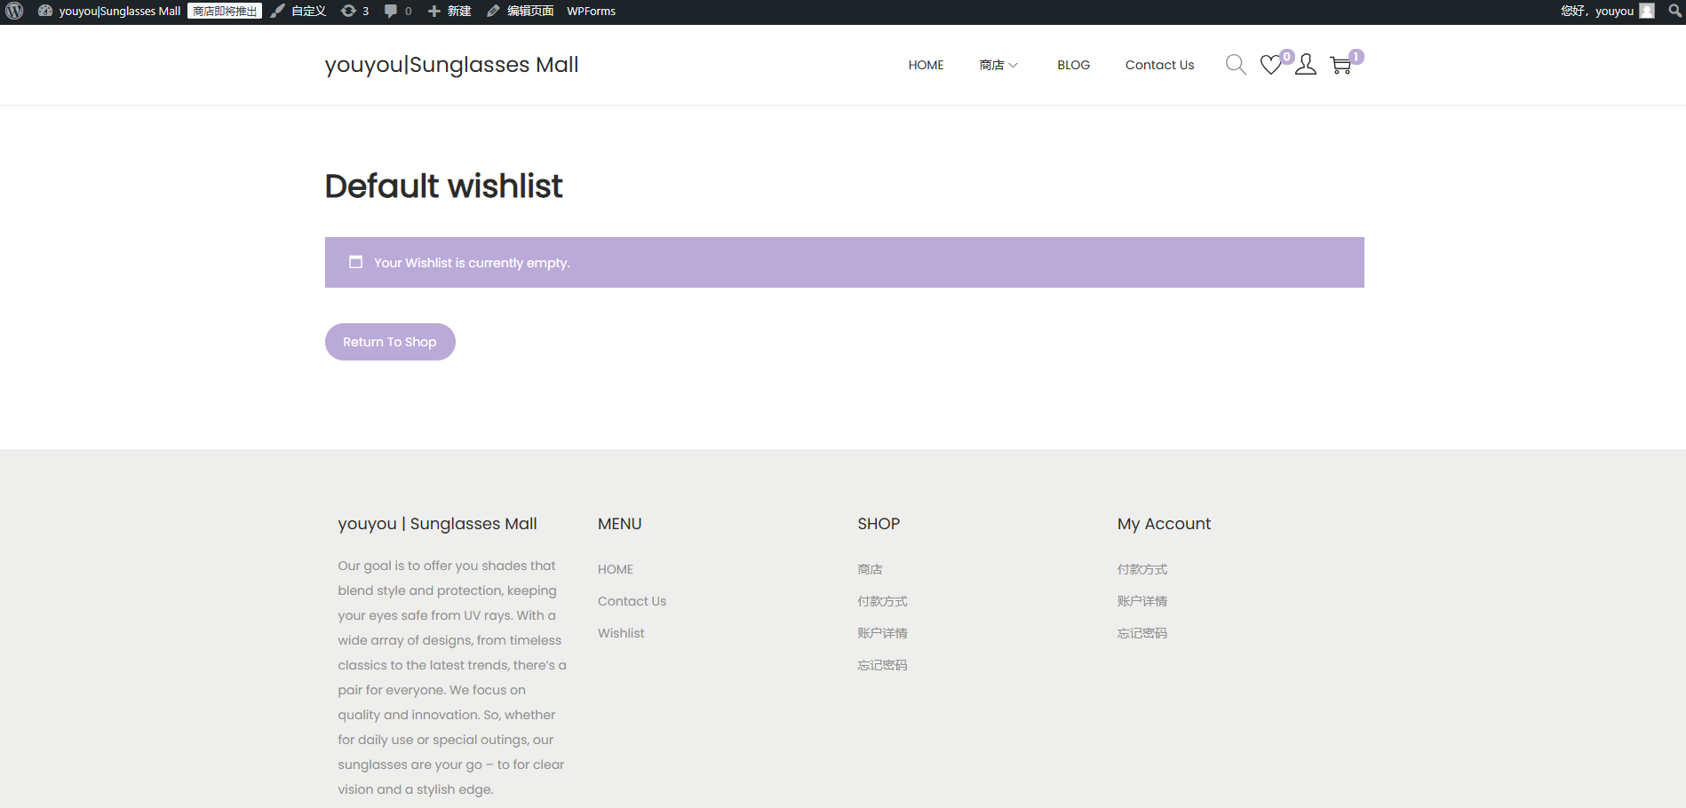Click the Wishlist footer link

(621, 633)
